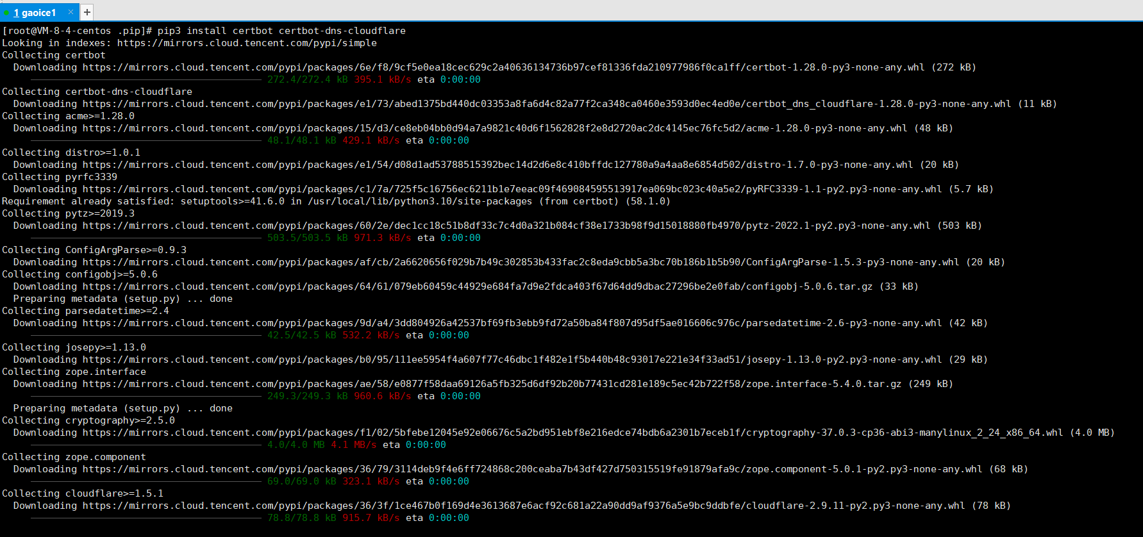Click the cloudflare-2.9.11 wheel download URL
1143x537 pixels.
pyautogui.click(x=523, y=506)
